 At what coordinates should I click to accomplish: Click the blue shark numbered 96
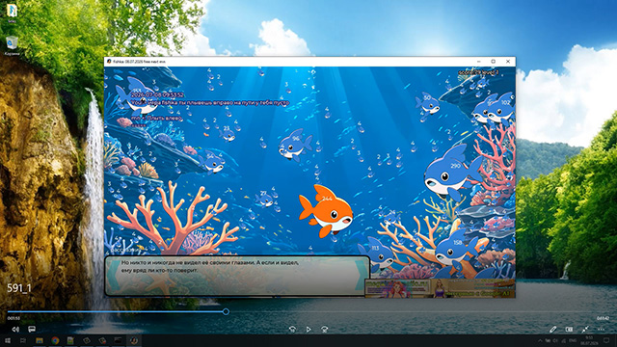(295, 145)
